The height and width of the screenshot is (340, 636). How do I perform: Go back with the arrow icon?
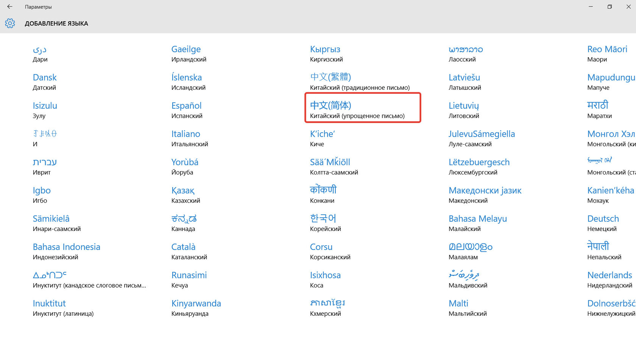(10, 6)
